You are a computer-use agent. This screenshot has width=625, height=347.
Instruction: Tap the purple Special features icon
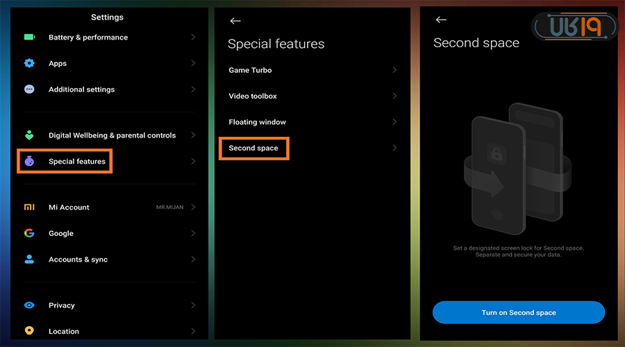pos(29,161)
